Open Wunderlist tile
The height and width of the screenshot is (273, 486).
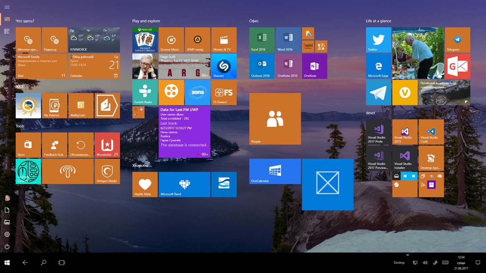[107, 145]
